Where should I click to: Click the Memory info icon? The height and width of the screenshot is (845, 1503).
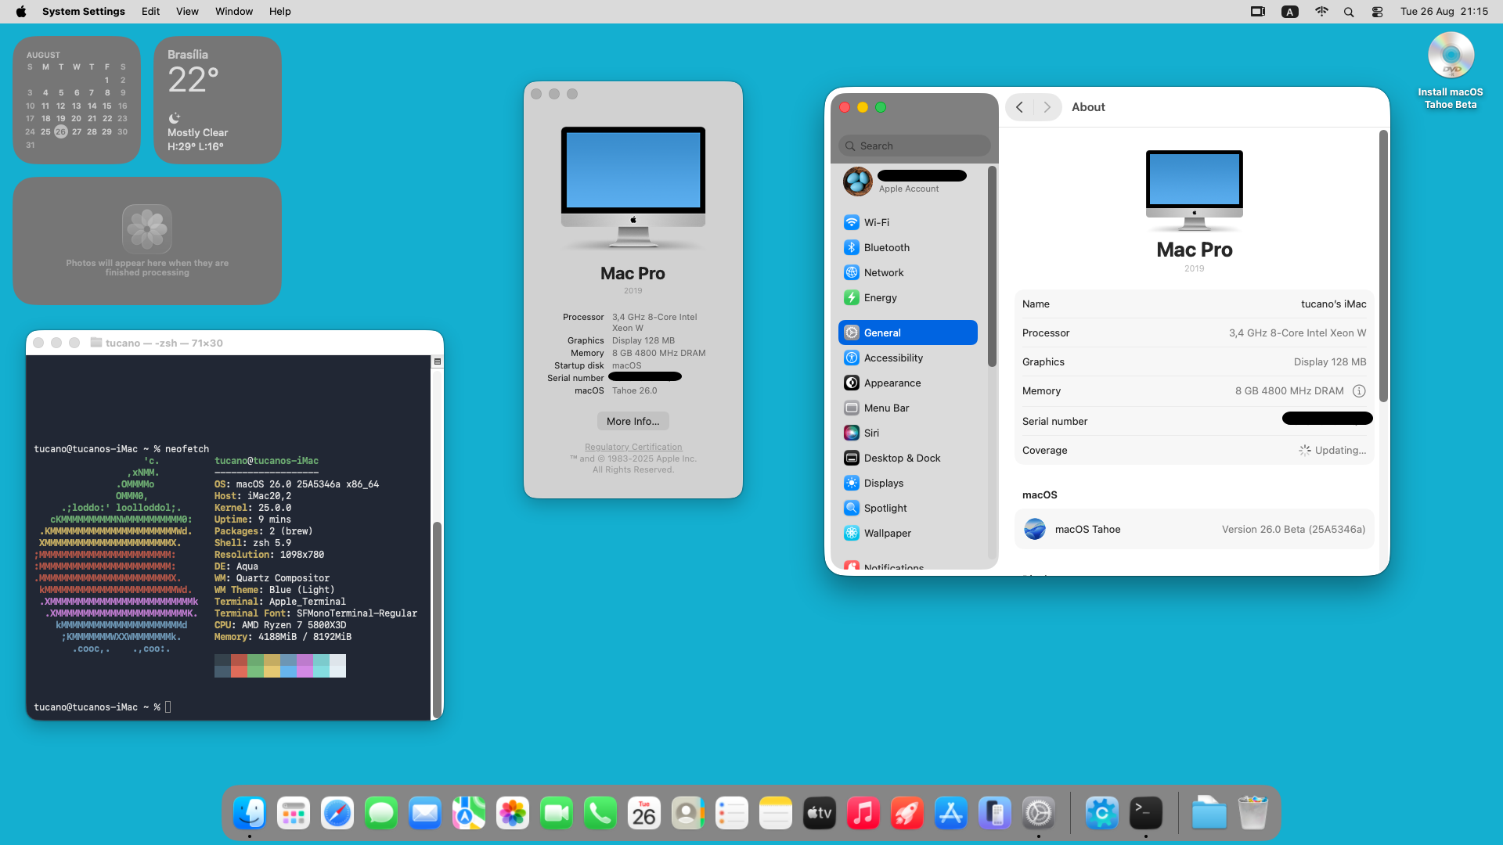pyautogui.click(x=1359, y=391)
